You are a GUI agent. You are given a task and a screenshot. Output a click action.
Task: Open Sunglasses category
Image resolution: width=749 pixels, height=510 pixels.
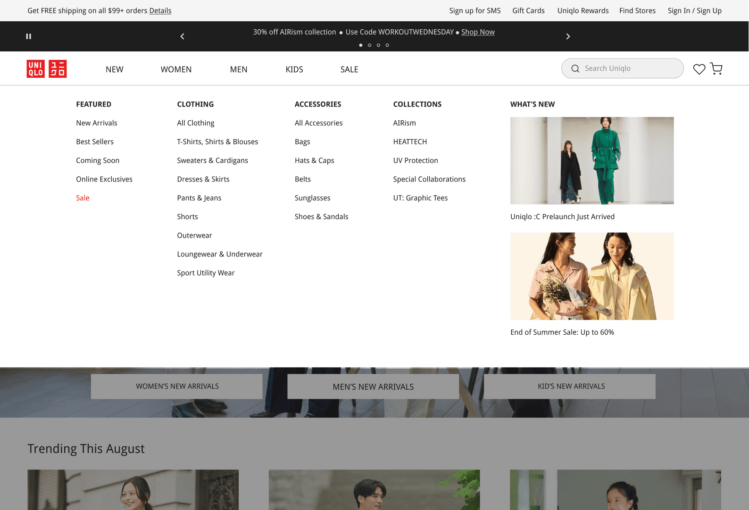(x=313, y=198)
